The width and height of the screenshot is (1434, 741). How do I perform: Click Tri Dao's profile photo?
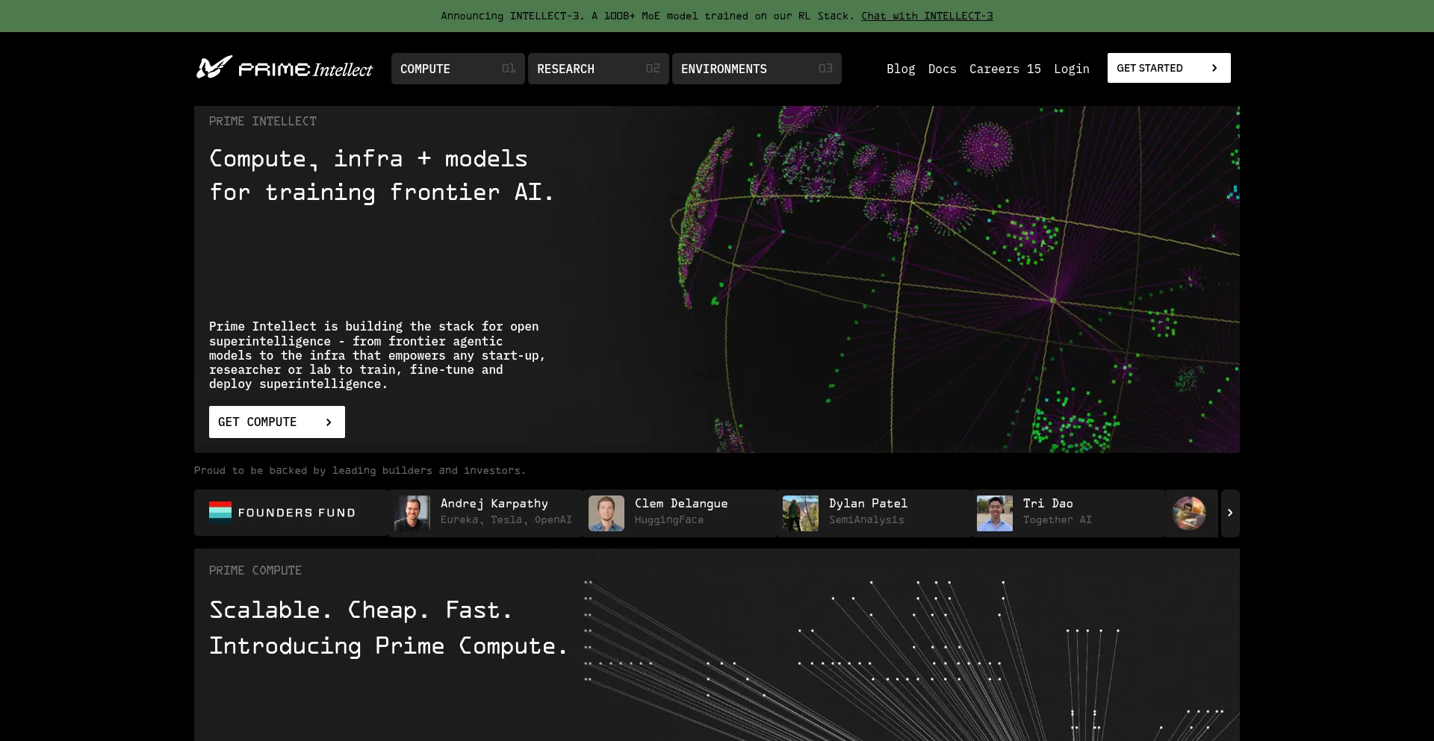point(995,513)
